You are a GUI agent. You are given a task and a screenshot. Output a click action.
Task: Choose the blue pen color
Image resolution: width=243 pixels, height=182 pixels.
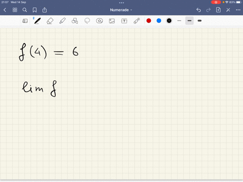pyautogui.click(x=159, y=21)
